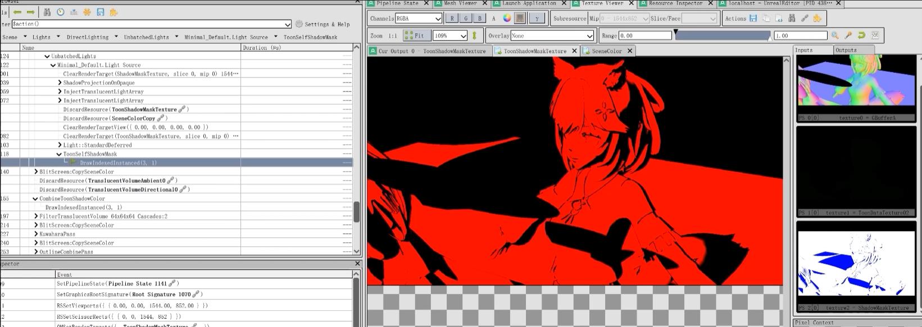The image size is (922, 327).
Task: Expand the ShadowProjectionOnOpaque node
Action: (60, 82)
